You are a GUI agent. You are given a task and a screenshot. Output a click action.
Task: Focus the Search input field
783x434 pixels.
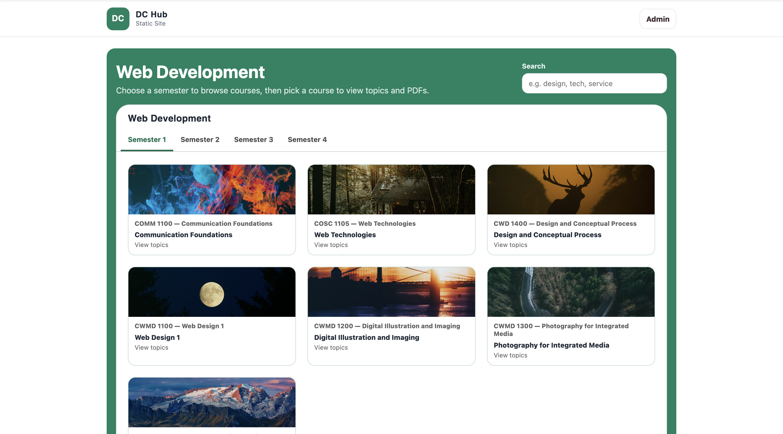pyautogui.click(x=594, y=84)
